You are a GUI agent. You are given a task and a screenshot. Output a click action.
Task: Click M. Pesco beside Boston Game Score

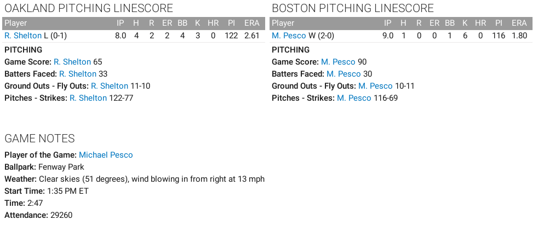(x=338, y=62)
